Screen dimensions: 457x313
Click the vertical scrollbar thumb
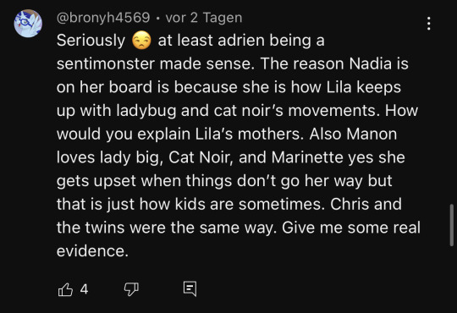(452, 225)
